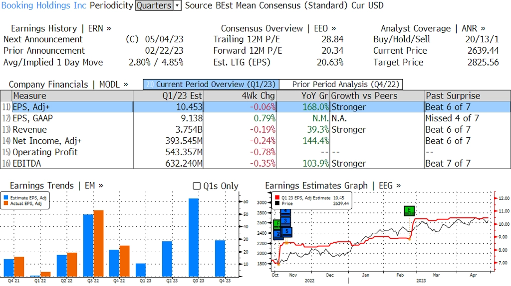Click the Revenue estimate 3.754B
Image resolution: width=511 pixels, height=286 pixels.
[189, 130]
